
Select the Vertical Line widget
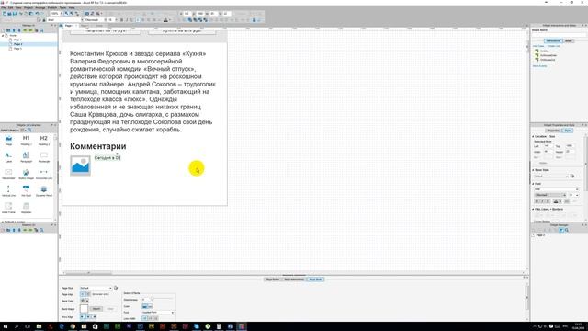pyautogui.click(x=8, y=191)
